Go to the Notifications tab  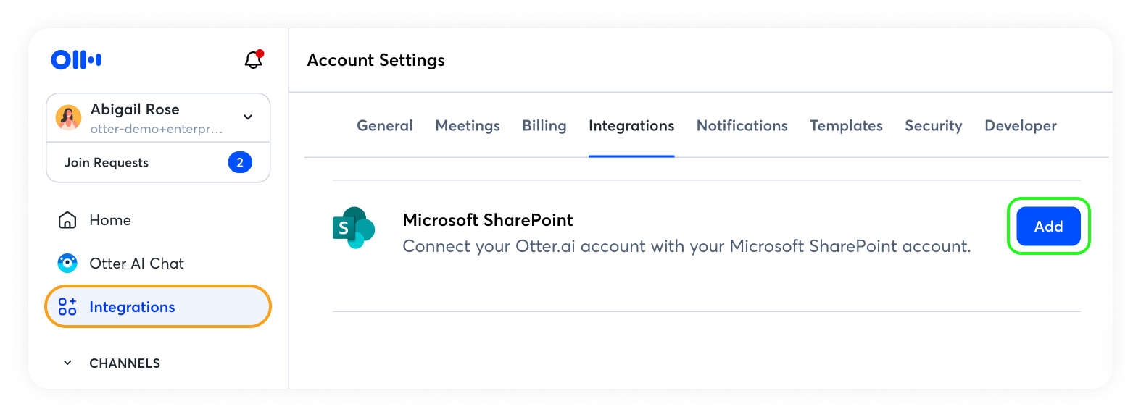742,126
